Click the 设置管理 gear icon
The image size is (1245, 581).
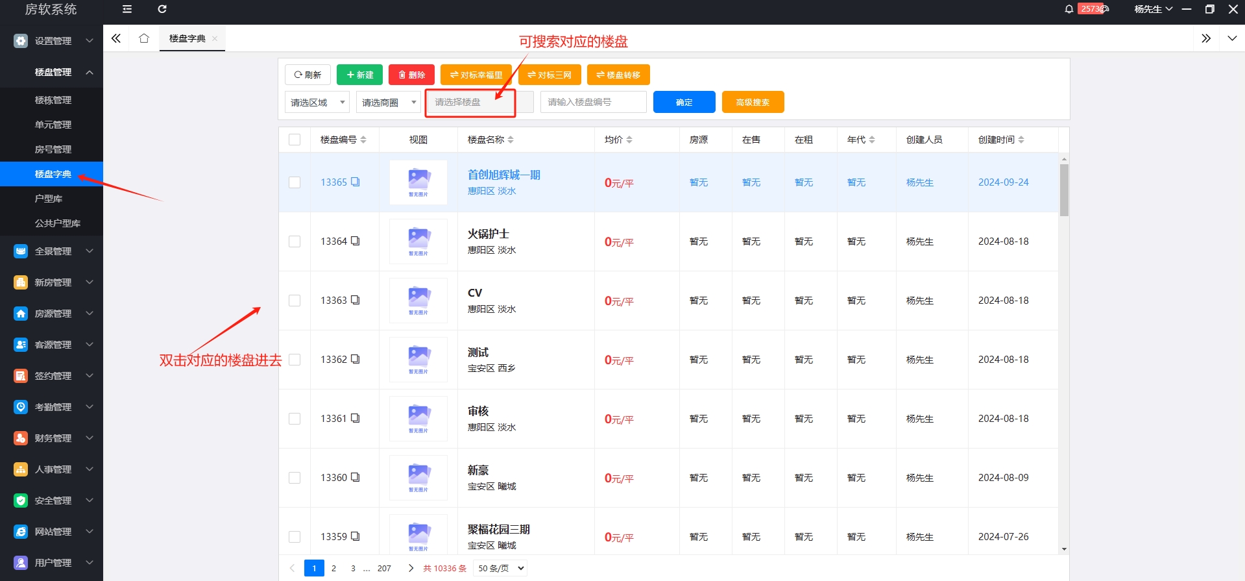coord(21,41)
